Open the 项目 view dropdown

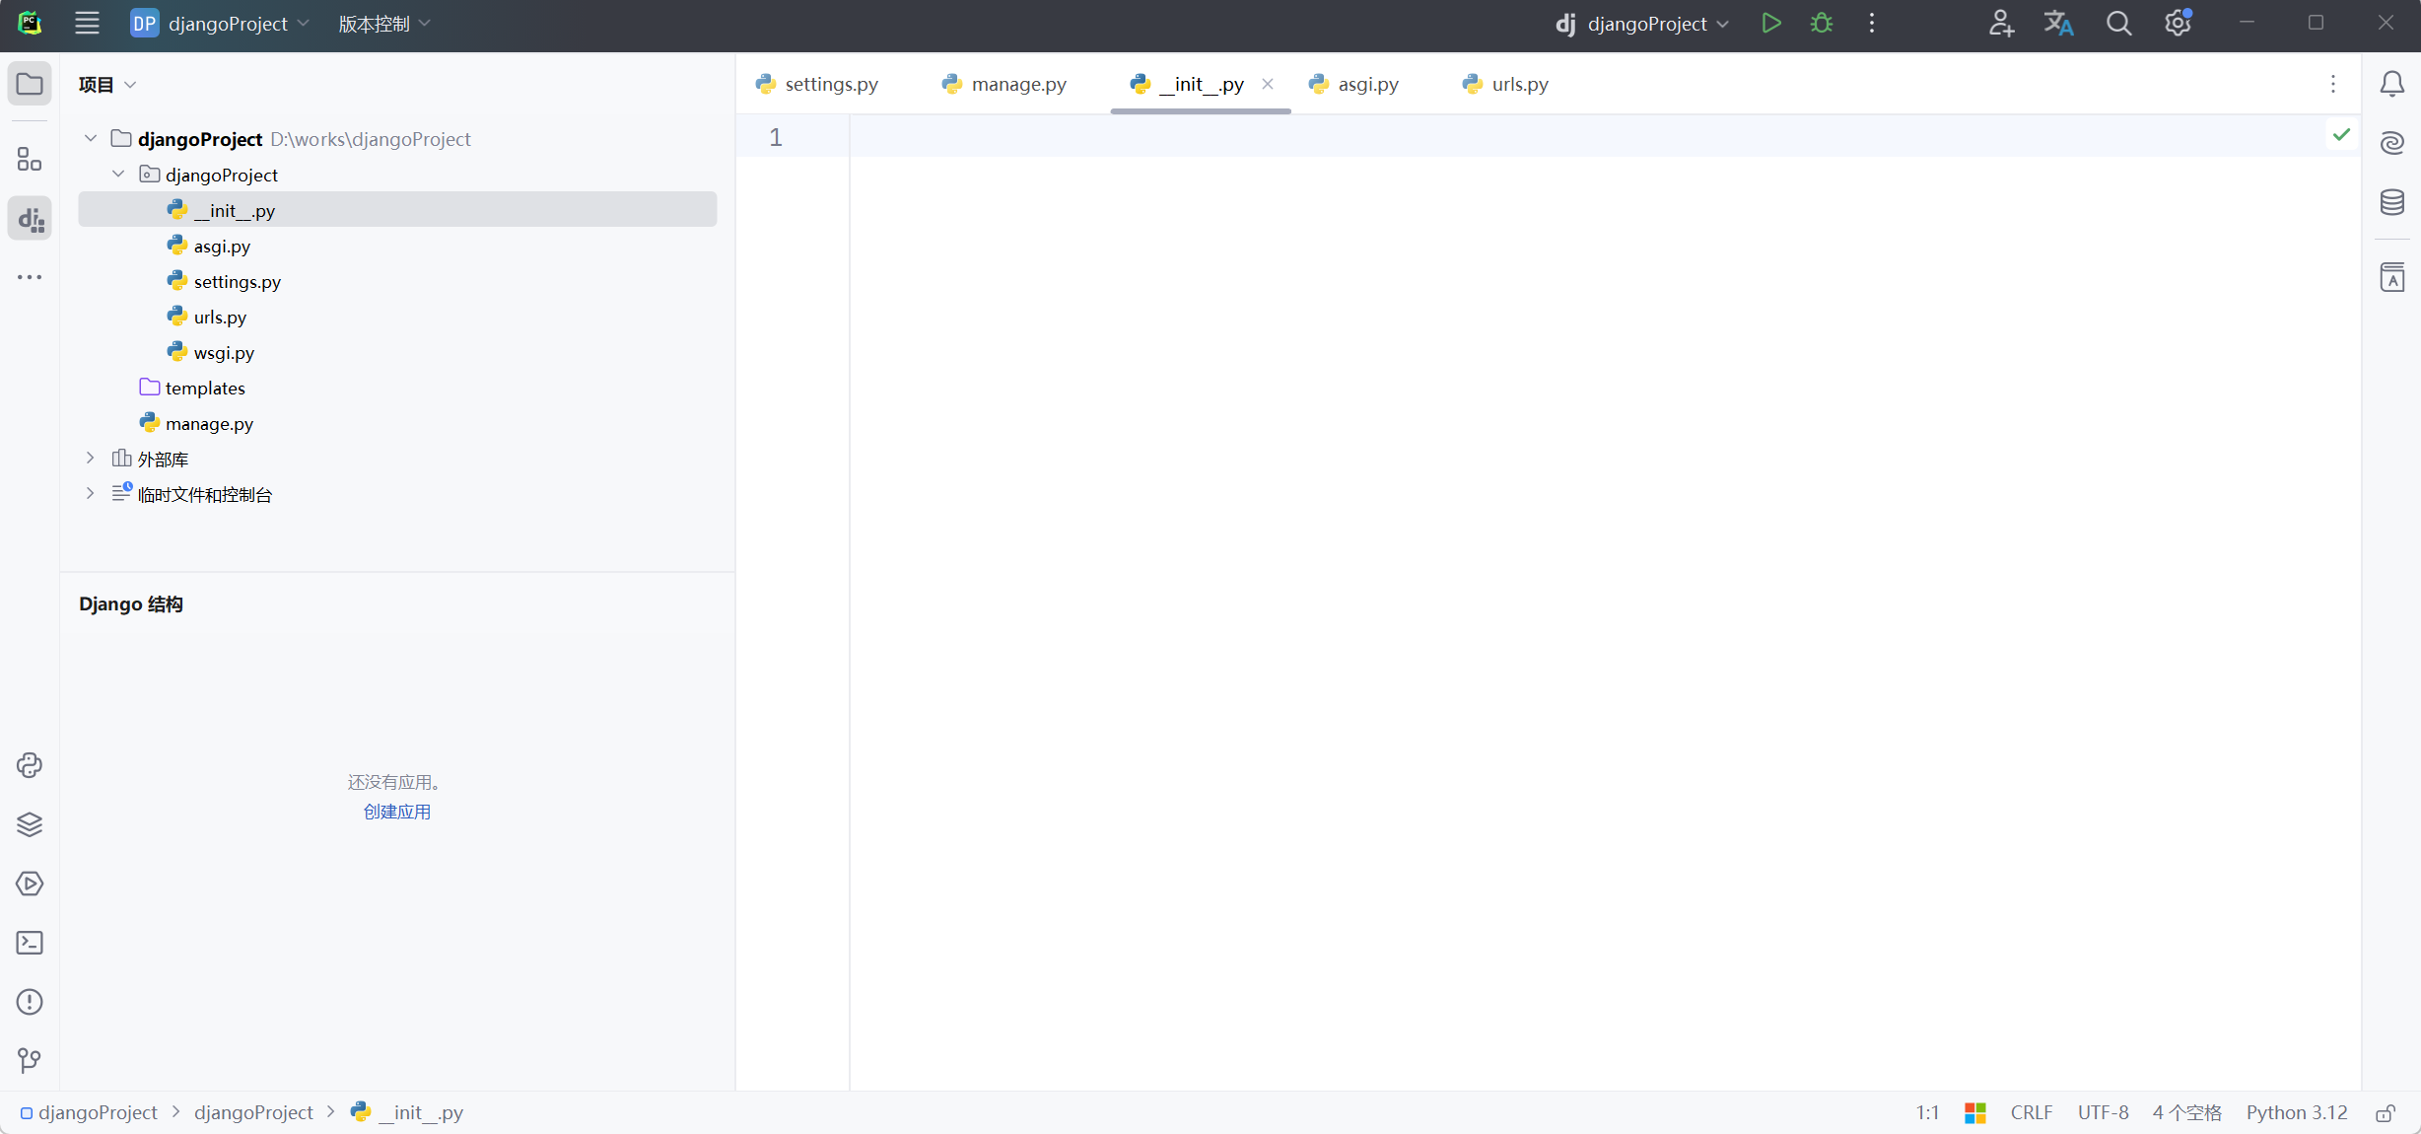coord(107,85)
